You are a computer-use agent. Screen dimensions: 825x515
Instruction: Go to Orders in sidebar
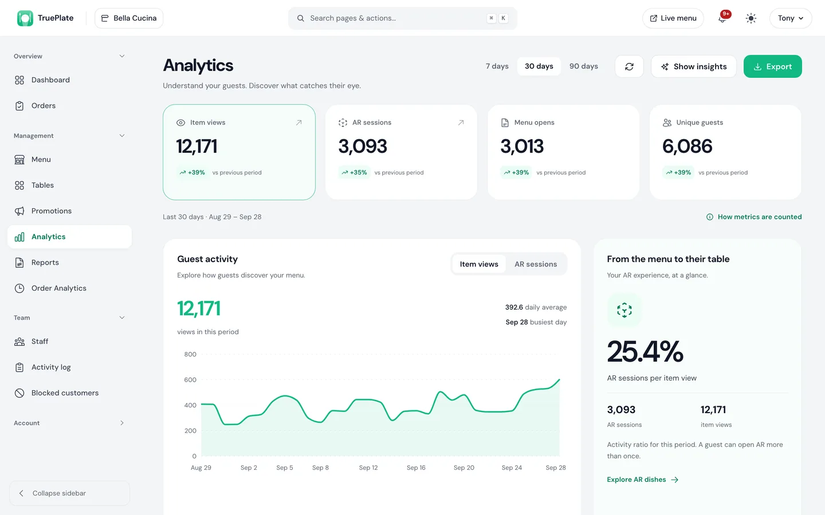tap(69, 106)
